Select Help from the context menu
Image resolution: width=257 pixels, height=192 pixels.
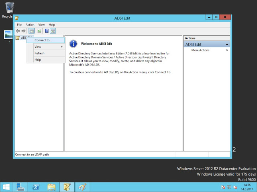point(38,60)
